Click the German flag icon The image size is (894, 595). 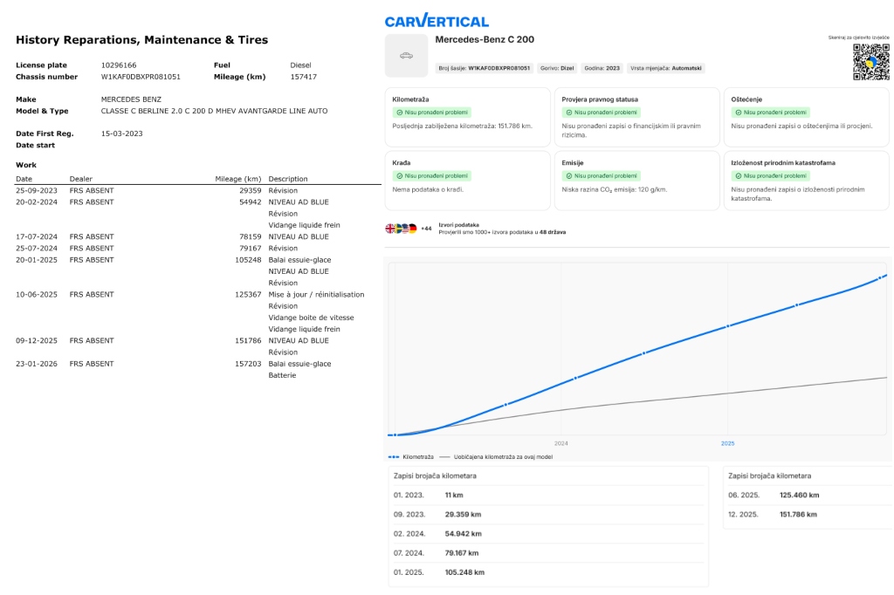click(413, 229)
